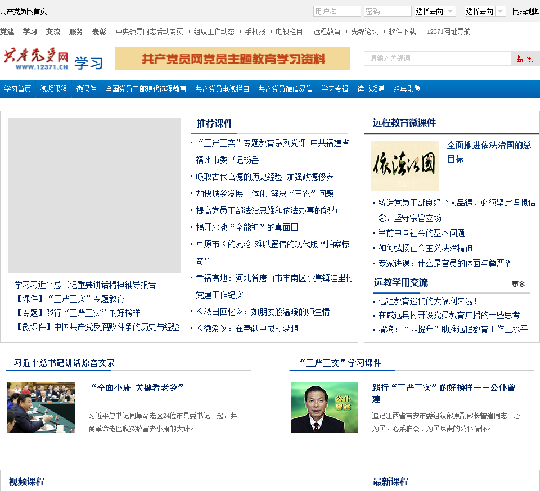540x491 pixels.
Task: Open the 党建 top navigation item
Action: click(x=7, y=31)
